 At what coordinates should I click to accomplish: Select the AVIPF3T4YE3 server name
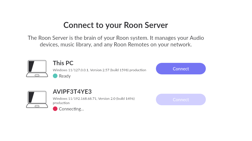click(x=72, y=92)
